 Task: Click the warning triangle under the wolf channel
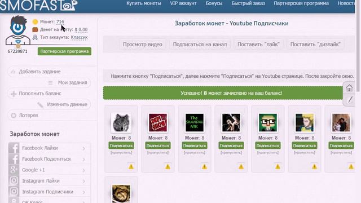pos(131,167)
